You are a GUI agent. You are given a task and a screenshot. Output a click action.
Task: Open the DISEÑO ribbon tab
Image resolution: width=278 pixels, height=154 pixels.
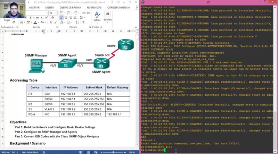click(x=49, y=7)
